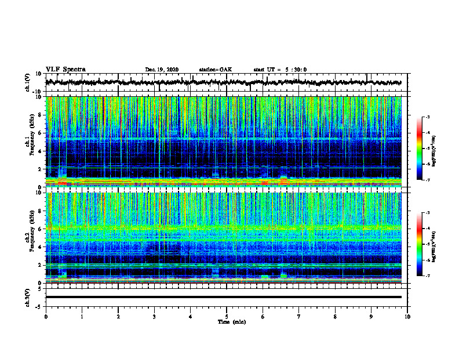Click the "8" kHz tick of ch.1 spectrogram
The height and width of the screenshot is (355, 459).
[x=41, y=115]
